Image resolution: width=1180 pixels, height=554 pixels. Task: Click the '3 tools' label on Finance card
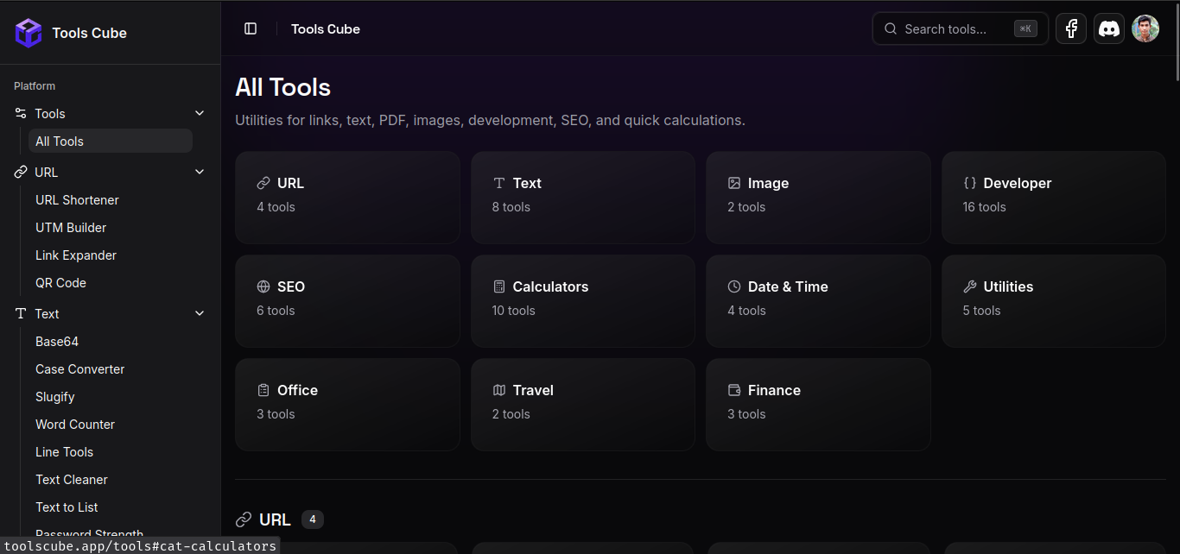click(x=746, y=414)
